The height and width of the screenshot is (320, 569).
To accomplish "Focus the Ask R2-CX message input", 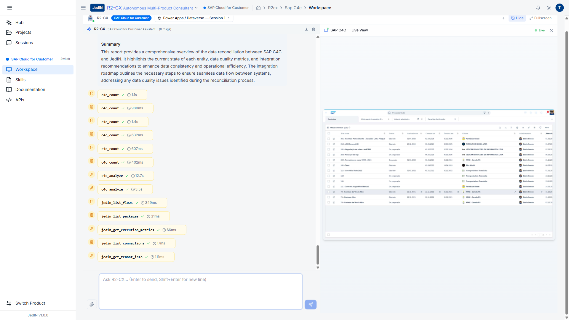I will [x=201, y=292].
